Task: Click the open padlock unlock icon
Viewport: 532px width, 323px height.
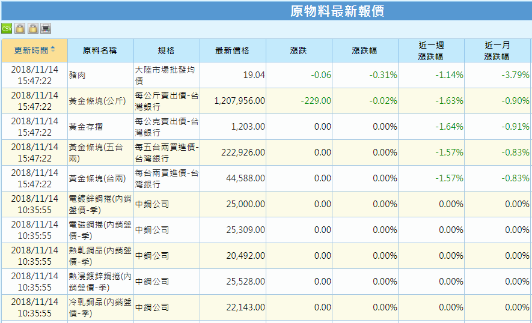Action: coord(33,28)
